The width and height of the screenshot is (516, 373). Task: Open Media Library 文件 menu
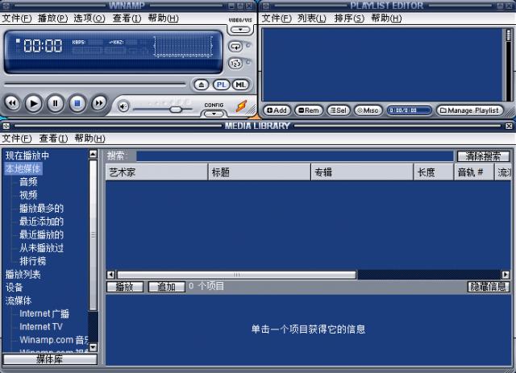[16, 139]
